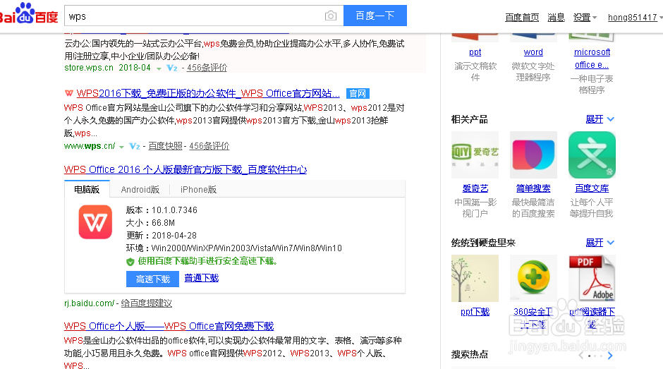Open the 简单搜索 product icon
This screenshot has height=369, width=663.
click(x=533, y=155)
